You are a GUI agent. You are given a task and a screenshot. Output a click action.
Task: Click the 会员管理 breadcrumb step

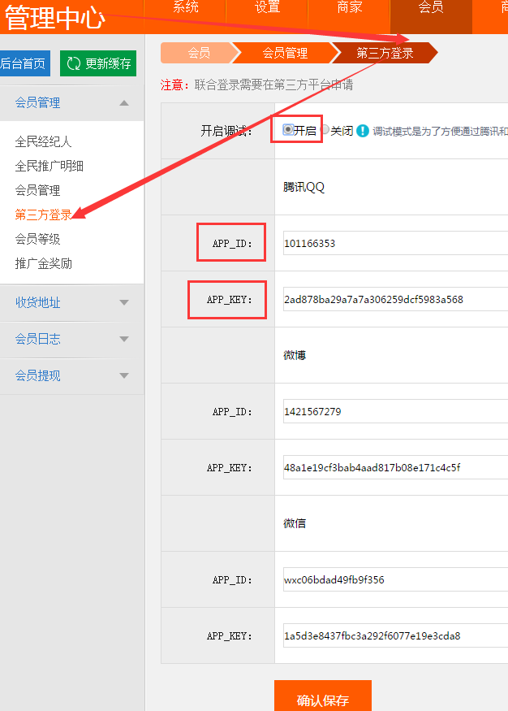click(285, 53)
